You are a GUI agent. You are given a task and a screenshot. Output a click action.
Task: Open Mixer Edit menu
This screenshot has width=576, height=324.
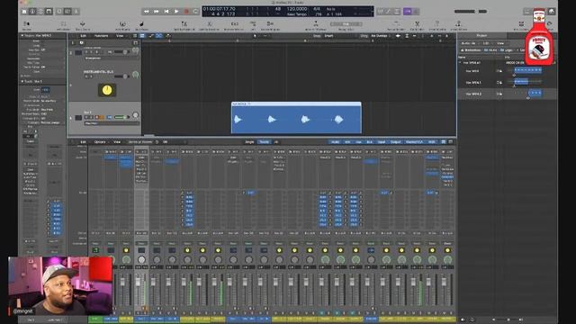pos(84,142)
